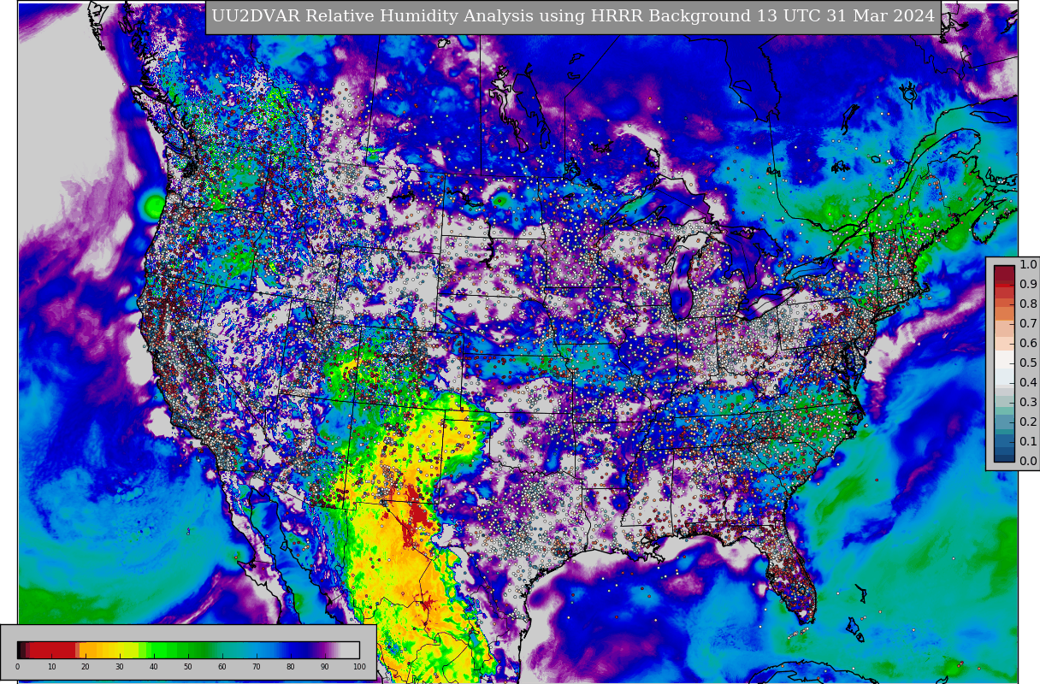Image resolution: width=1040 pixels, height=684 pixels.
Task: Select purple band near 90 on humidity colorbar
Action: pos(325,650)
